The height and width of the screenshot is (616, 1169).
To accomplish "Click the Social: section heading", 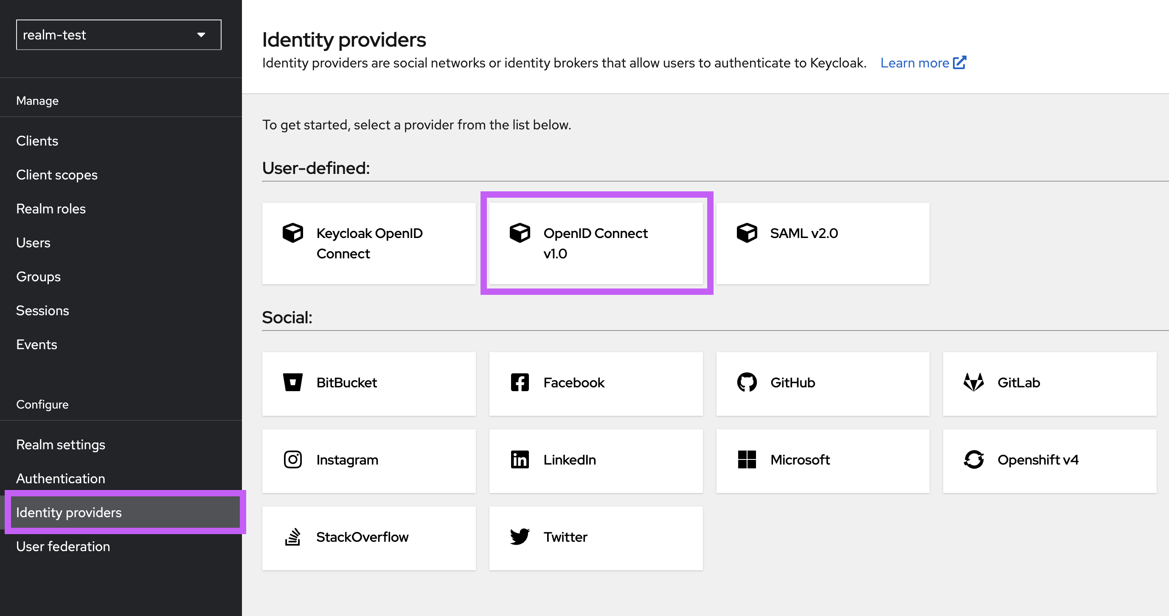I will (x=287, y=317).
